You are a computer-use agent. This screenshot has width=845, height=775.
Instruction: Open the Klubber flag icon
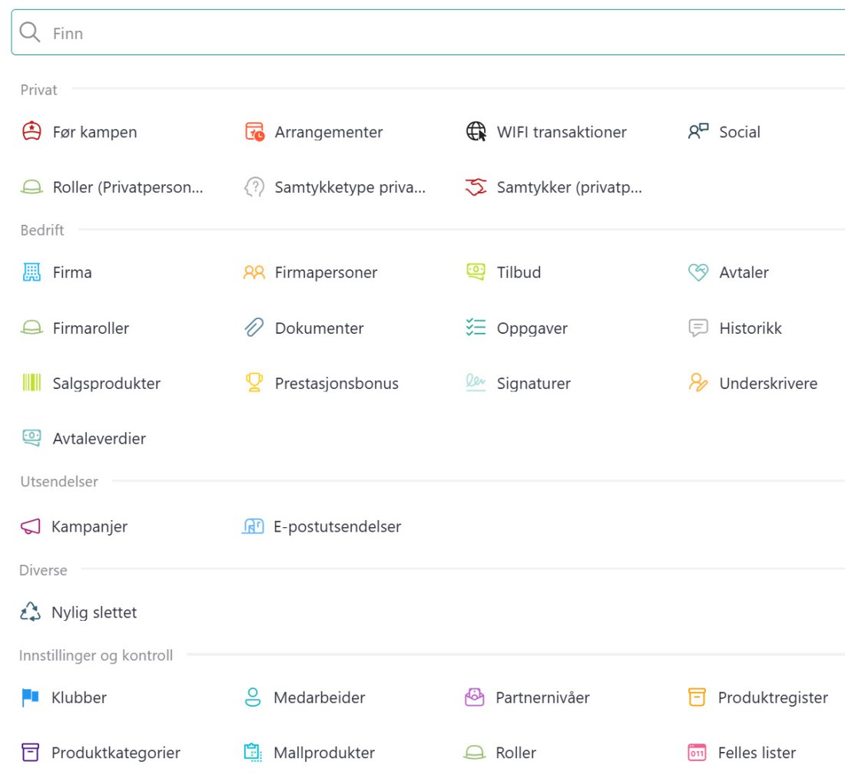(30, 697)
